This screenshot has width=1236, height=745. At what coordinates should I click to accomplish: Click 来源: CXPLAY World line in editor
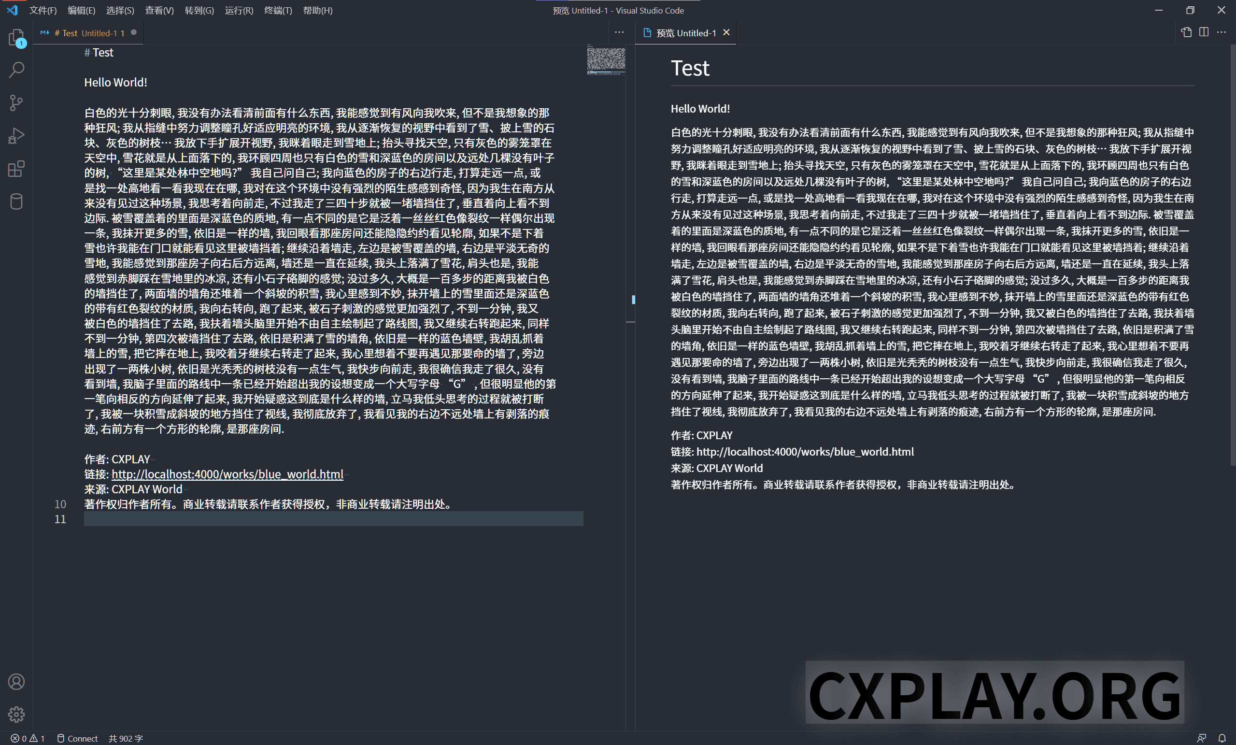[x=133, y=489]
